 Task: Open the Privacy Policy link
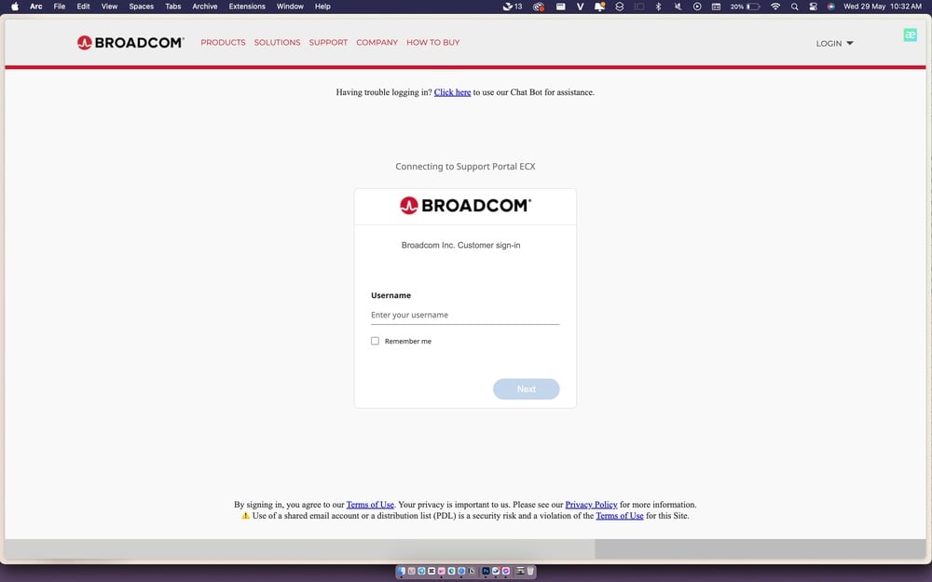point(591,505)
